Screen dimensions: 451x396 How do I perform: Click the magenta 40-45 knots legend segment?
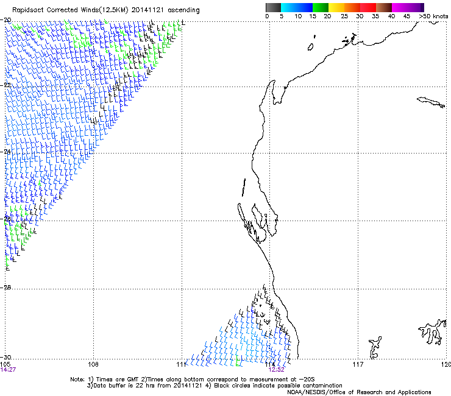(x=400, y=7)
